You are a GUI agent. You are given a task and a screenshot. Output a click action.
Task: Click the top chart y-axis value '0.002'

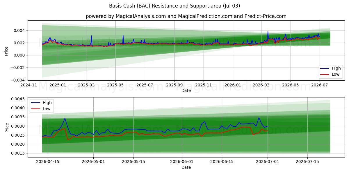point(20,43)
